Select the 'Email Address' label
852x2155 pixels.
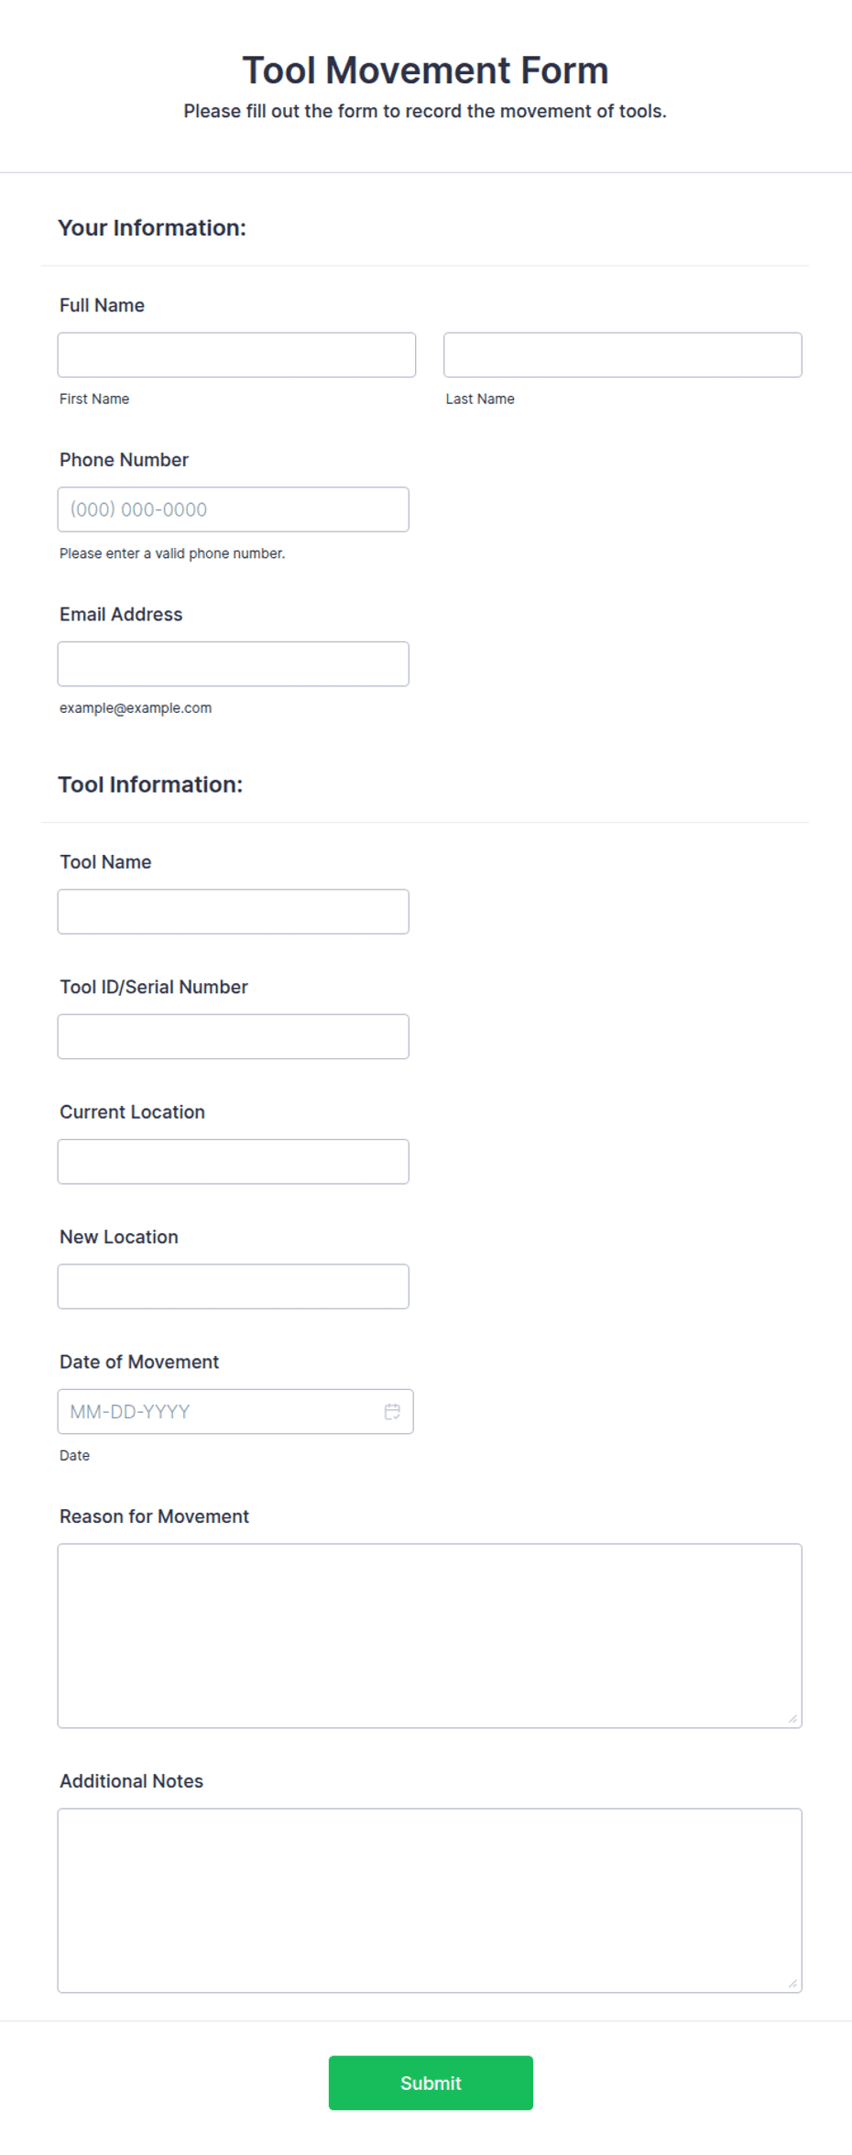[x=121, y=615]
